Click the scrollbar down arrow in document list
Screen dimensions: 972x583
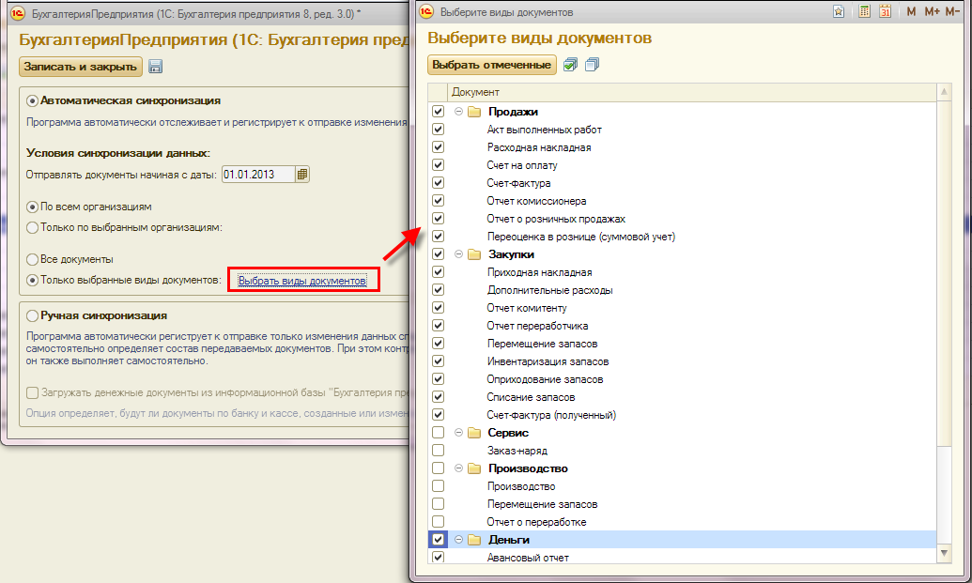(944, 553)
